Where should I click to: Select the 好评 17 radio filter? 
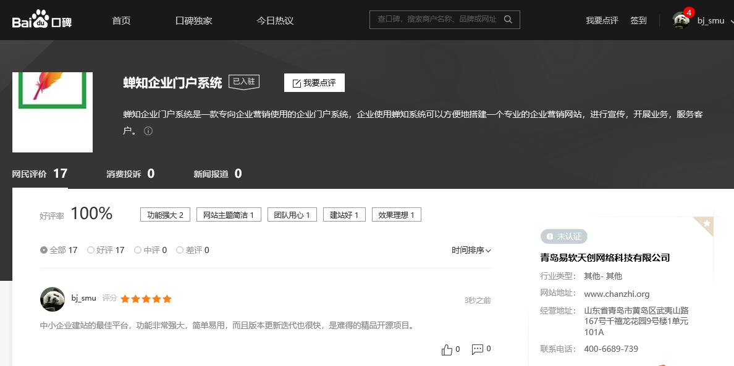(x=106, y=250)
